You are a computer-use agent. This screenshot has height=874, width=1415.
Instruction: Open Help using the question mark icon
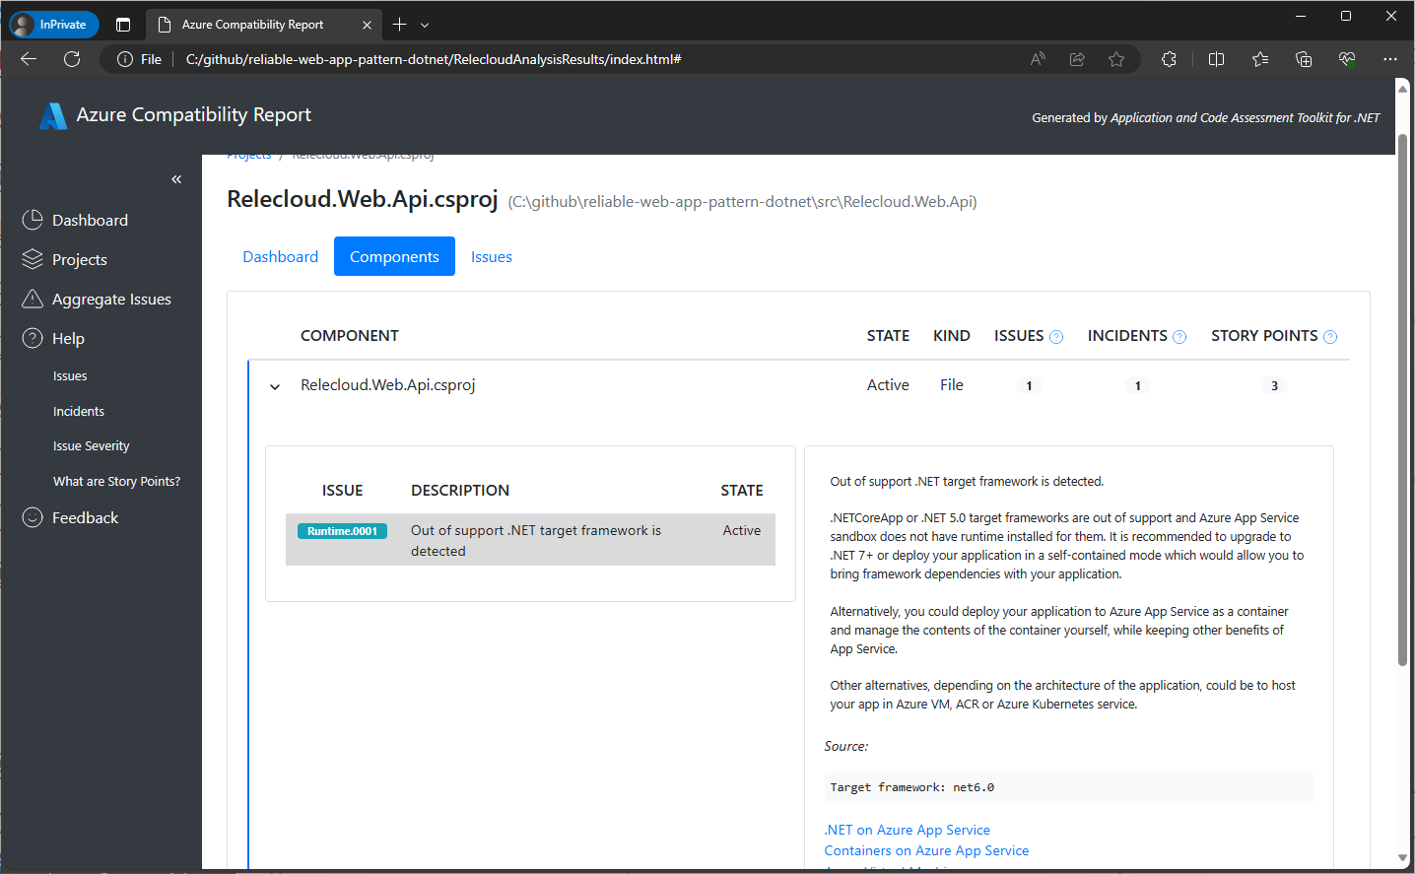(x=31, y=337)
